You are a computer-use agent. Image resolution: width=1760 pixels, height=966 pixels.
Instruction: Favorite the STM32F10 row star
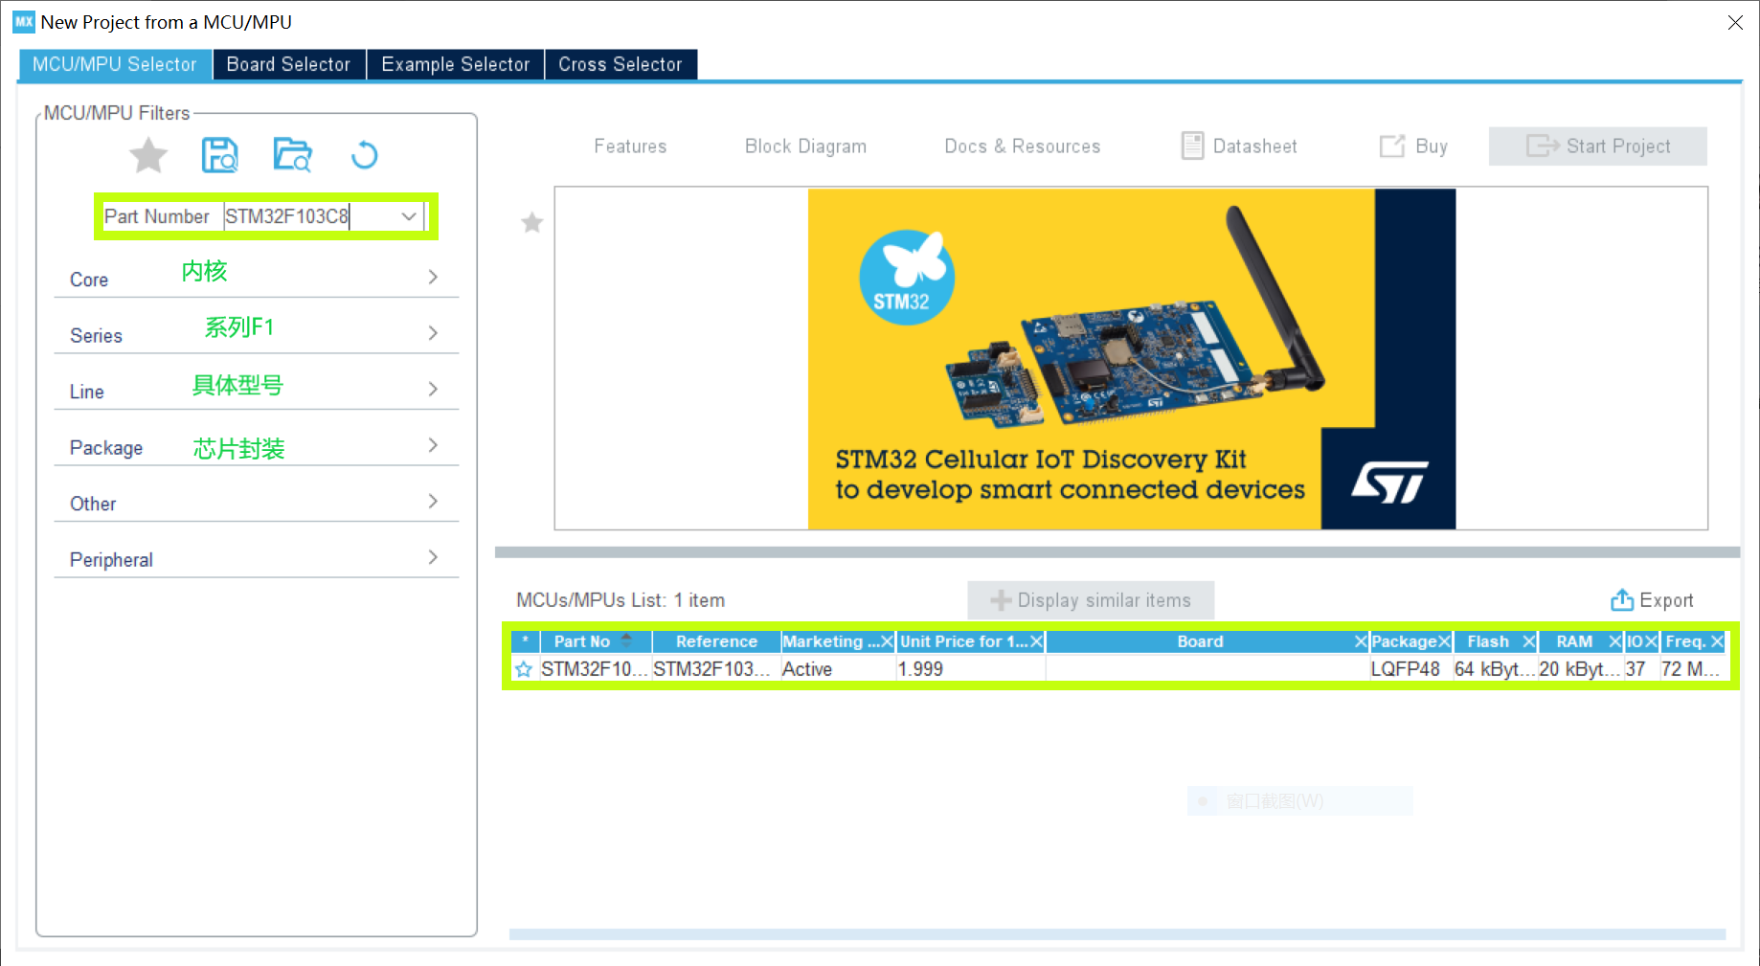point(524,669)
